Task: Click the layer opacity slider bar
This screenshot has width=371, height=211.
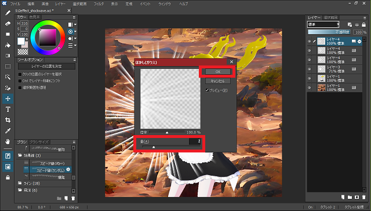Action: coord(329,32)
